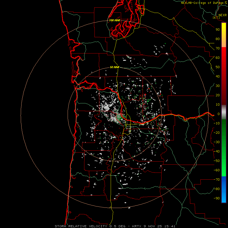The height and width of the screenshot is (228, 228).
Task: Select the positive 80 scale value
Action: pos(218,39)
